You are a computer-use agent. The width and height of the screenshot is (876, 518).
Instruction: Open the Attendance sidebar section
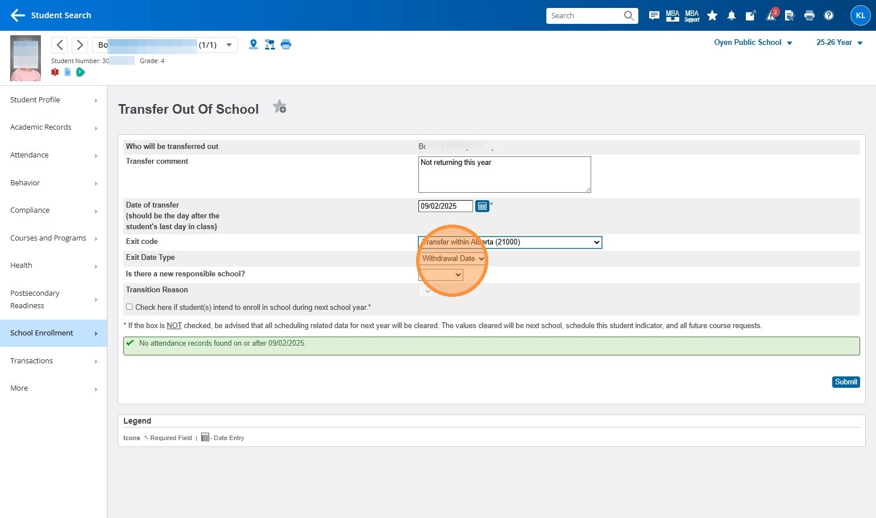[53, 155]
